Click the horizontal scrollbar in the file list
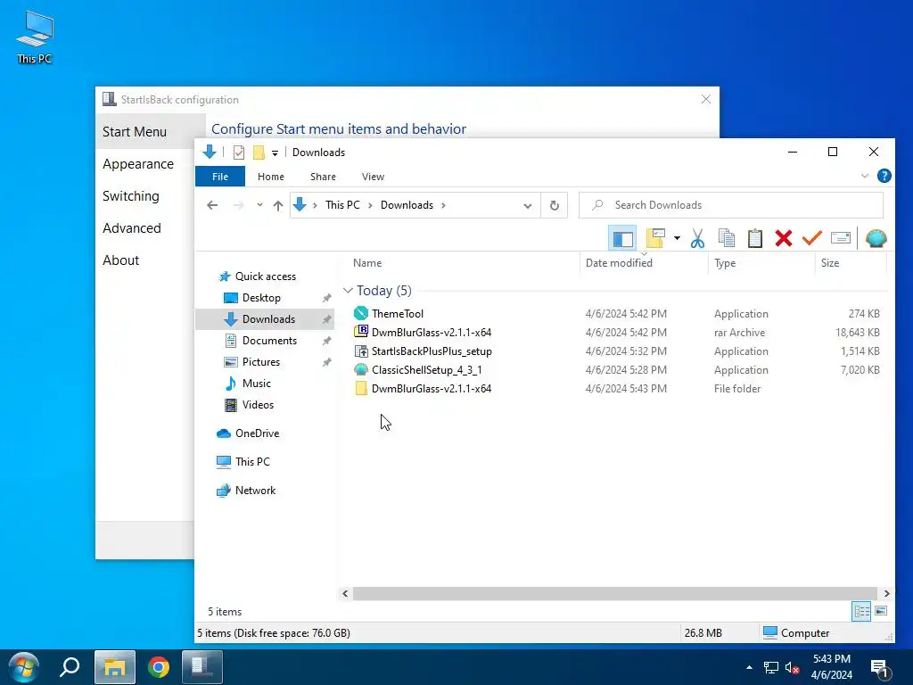 pyautogui.click(x=615, y=593)
